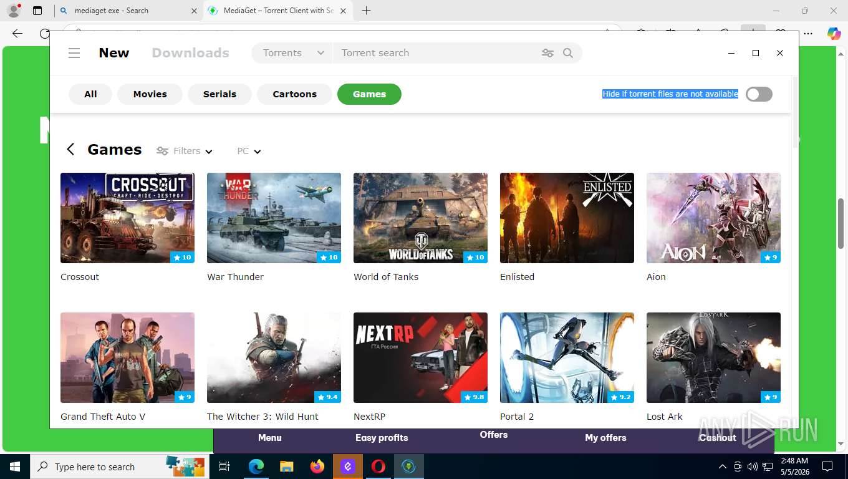The width and height of the screenshot is (848, 479).
Task: Click Menu in the bottom purple bar
Action: [x=270, y=438]
